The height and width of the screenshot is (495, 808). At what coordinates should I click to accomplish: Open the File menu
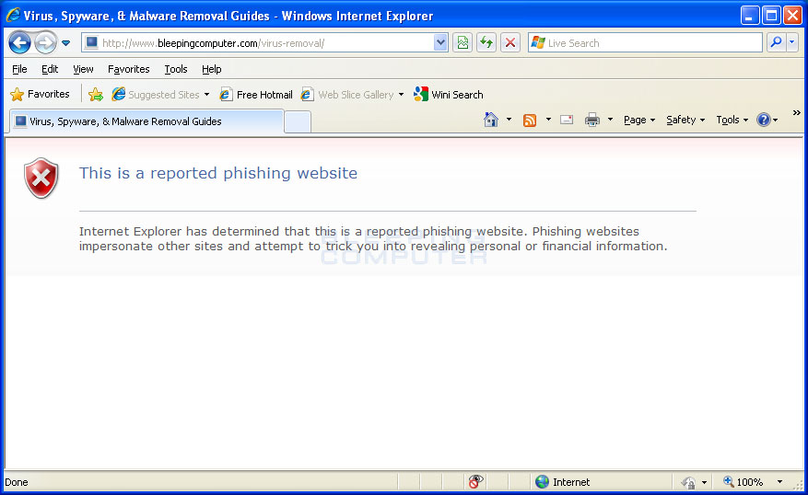(19, 69)
